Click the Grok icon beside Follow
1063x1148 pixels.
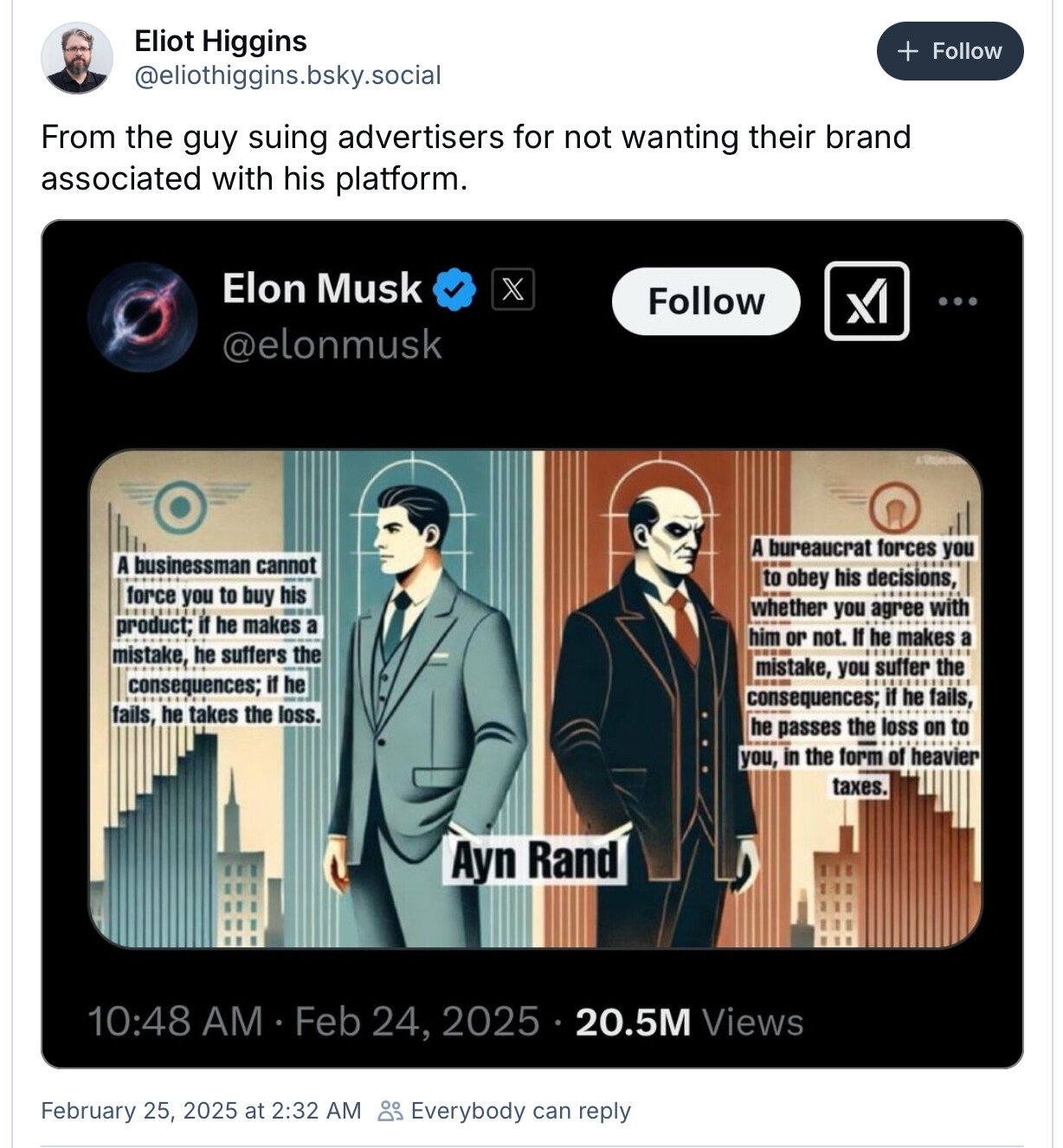867,300
